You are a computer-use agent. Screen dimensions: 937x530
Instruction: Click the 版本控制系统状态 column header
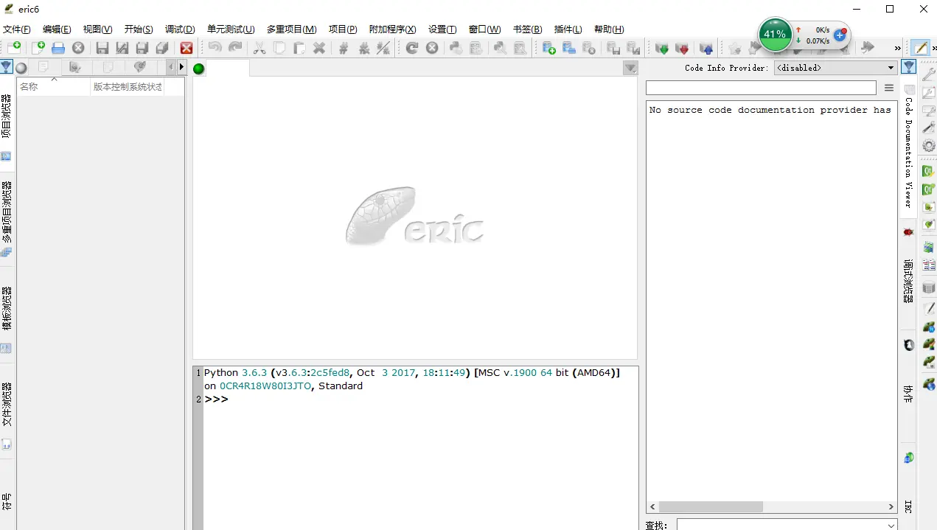[128, 86]
